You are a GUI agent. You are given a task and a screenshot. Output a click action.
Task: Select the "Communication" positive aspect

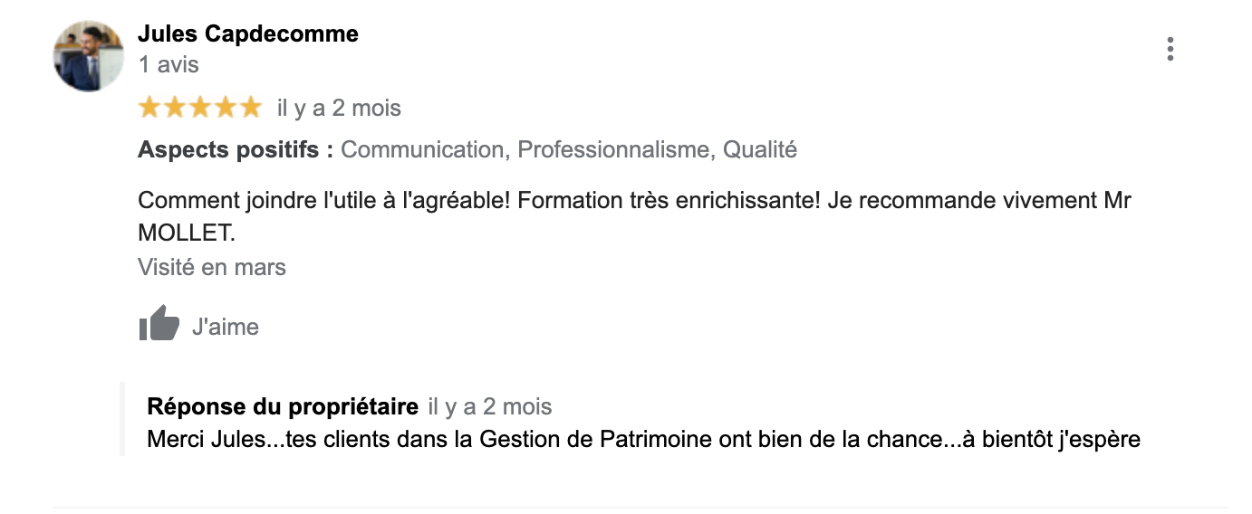(x=421, y=150)
